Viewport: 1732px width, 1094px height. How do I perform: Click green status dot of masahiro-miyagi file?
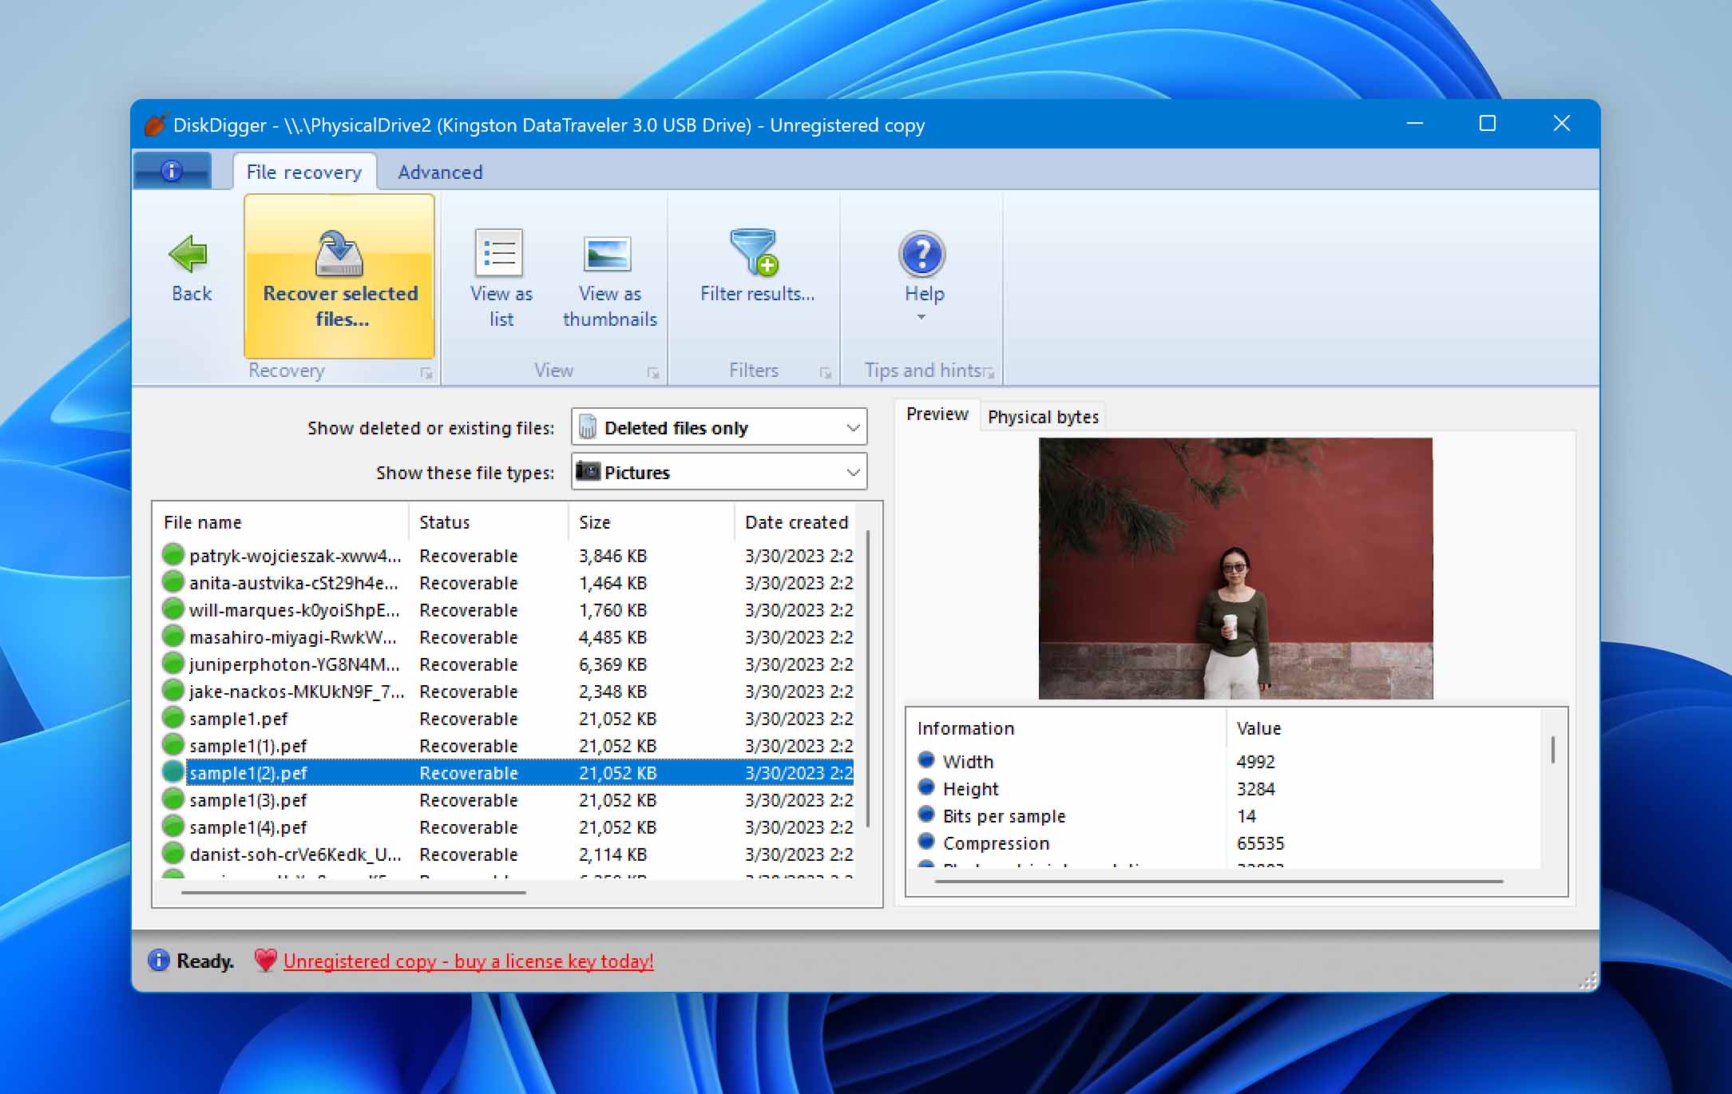click(x=172, y=636)
